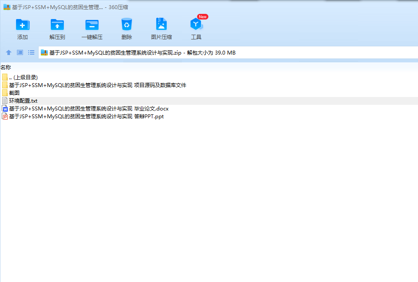Open the 工具 (Tools) icon with New badge
Screen dimensions: 418x282
(x=197, y=24)
